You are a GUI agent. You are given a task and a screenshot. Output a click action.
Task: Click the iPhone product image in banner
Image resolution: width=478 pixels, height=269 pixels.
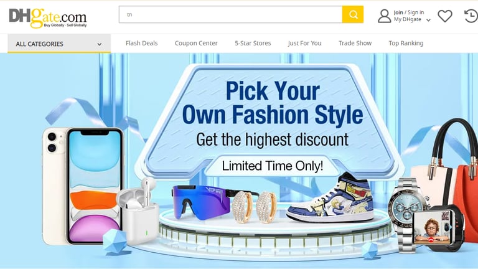(x=82, y=186)
